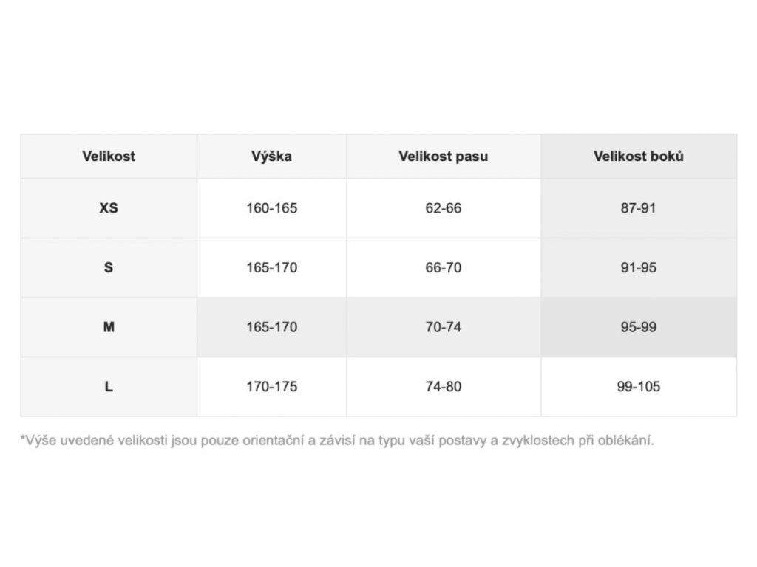Select the L size row label

coord(109,386)
